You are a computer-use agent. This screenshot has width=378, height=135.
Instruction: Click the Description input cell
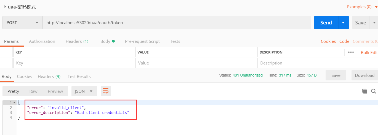point(317,63)
